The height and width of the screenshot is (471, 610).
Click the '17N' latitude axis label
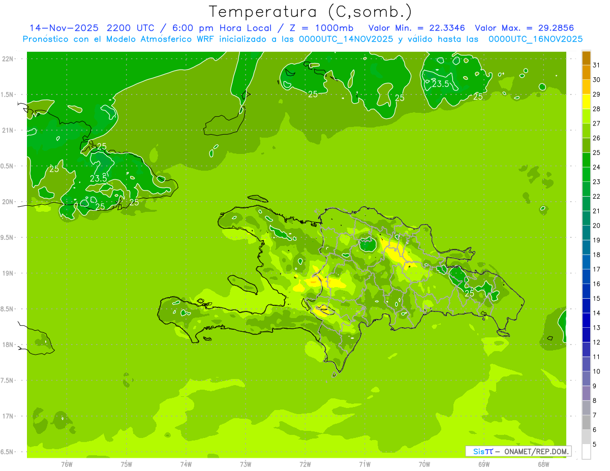click(7, 416)
